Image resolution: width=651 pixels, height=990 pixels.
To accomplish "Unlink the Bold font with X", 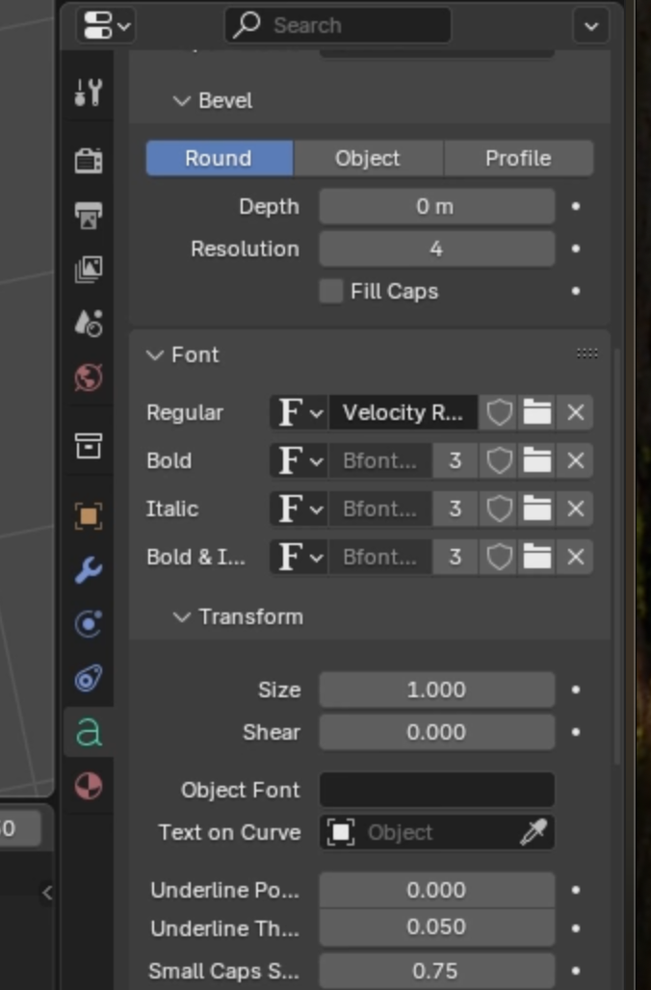I will [575, 461].
